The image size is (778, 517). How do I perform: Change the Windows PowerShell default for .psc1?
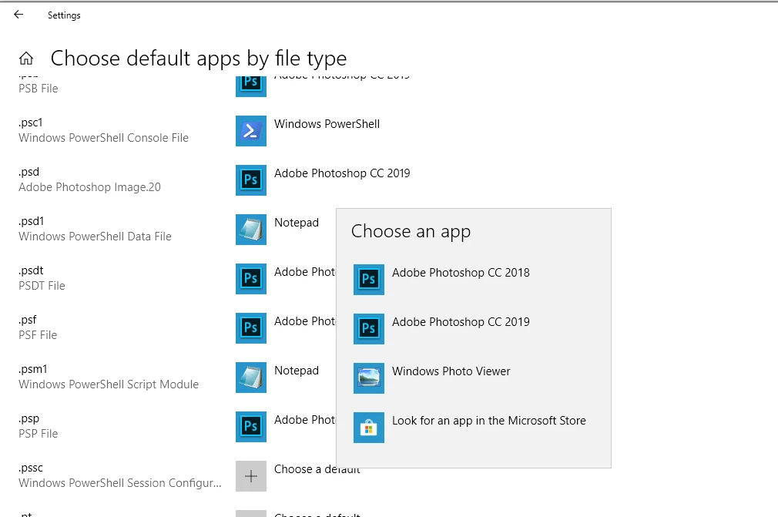[x=327, y=123]
